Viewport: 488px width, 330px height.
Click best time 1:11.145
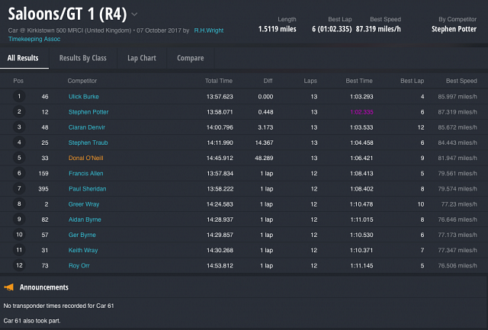click(x=361, y=266)
